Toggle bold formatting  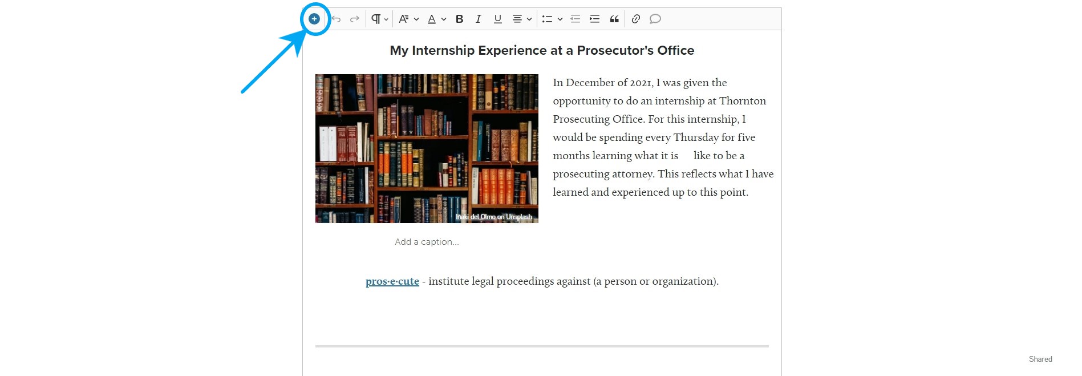tap(459, 19)
